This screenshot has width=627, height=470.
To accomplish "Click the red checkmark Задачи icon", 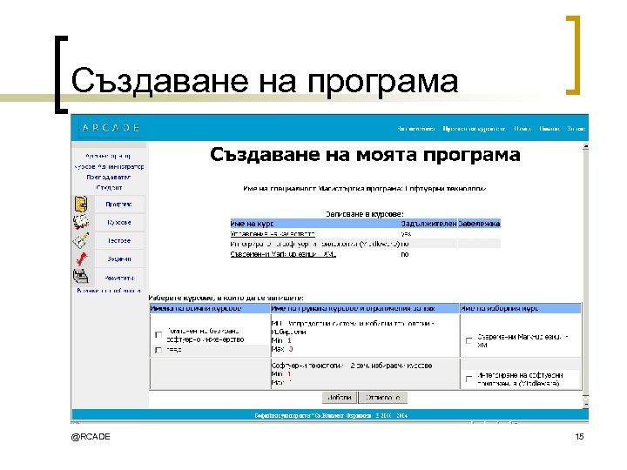I will point(82,258).
